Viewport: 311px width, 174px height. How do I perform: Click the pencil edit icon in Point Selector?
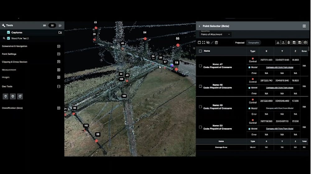tap(212, 42)
